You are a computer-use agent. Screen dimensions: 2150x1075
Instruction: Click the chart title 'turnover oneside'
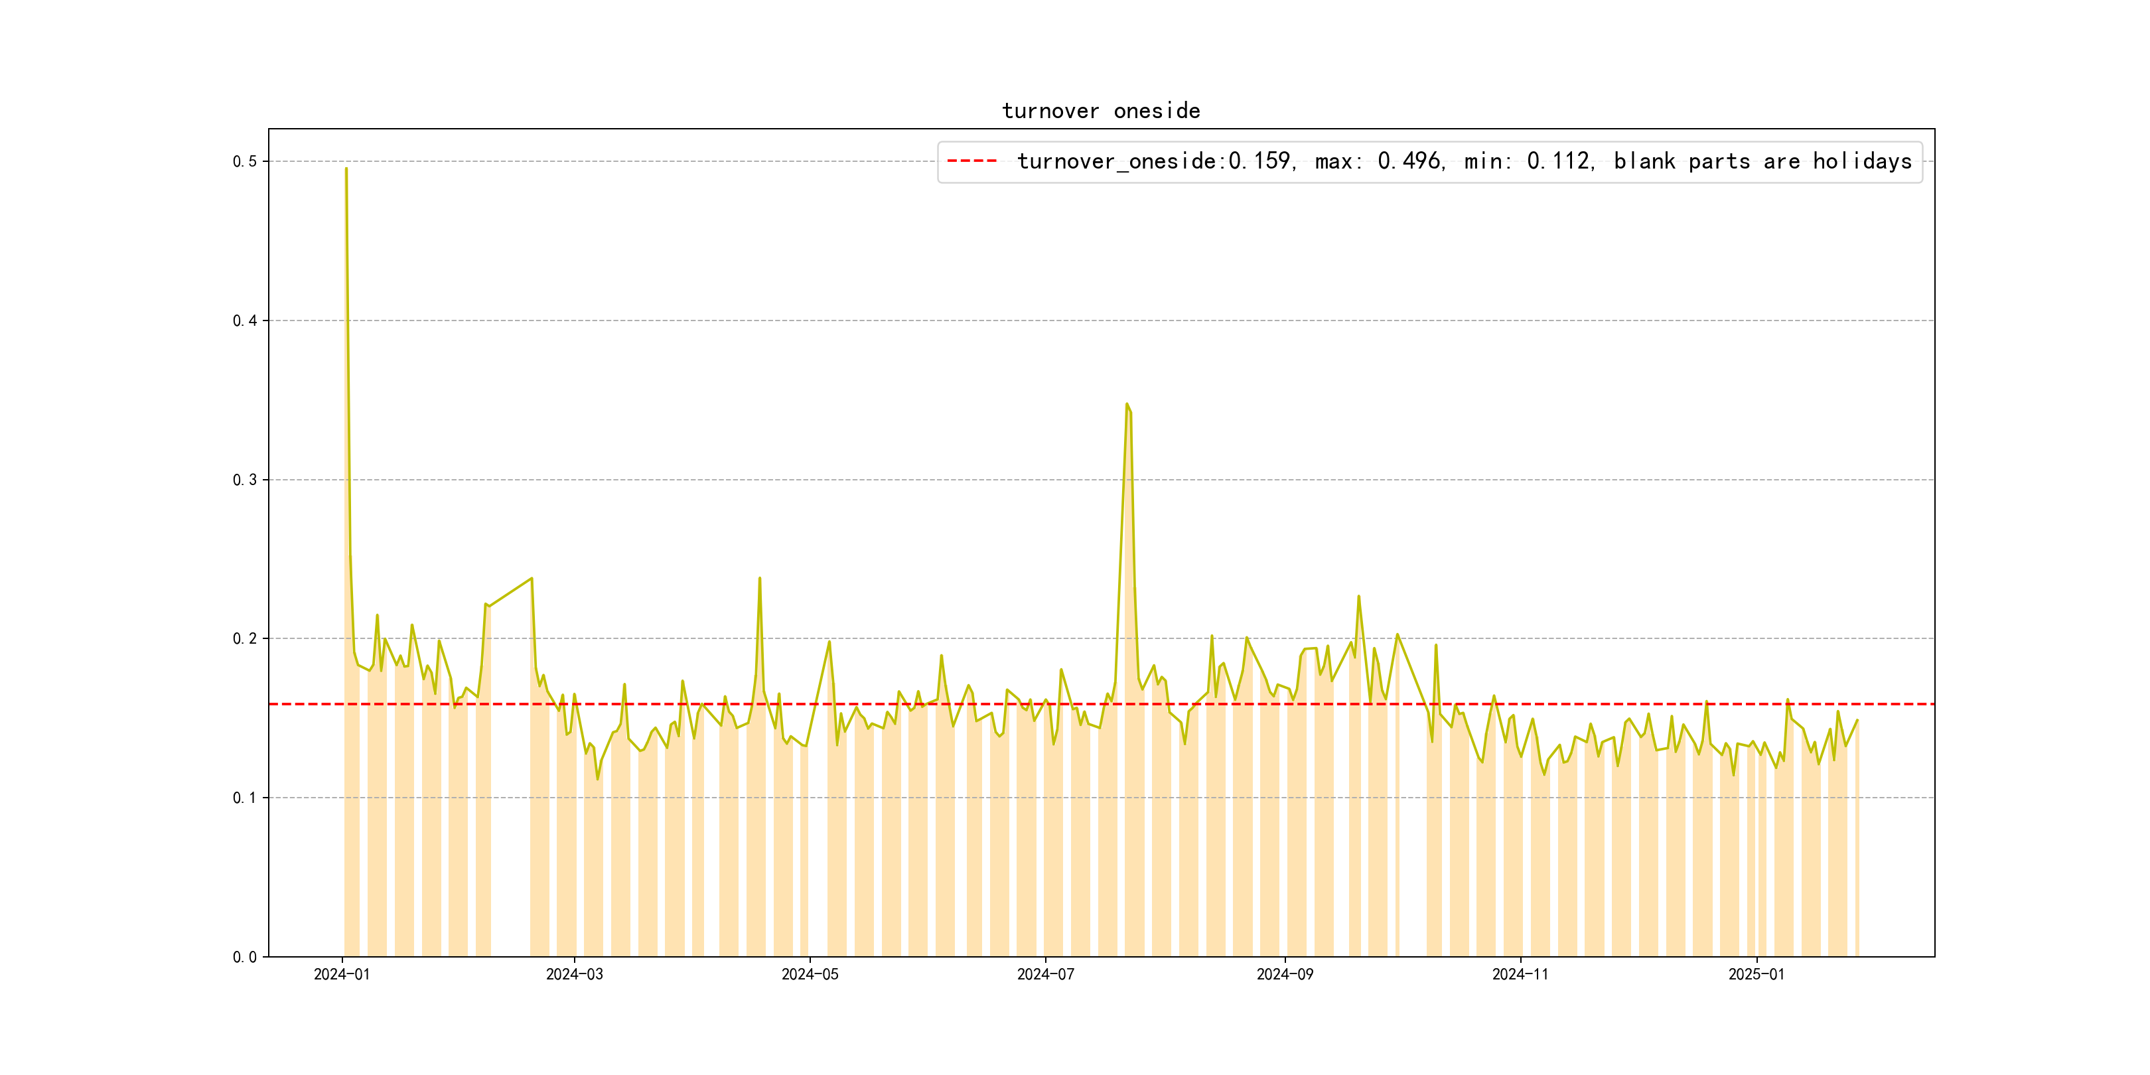[1100, 111]
